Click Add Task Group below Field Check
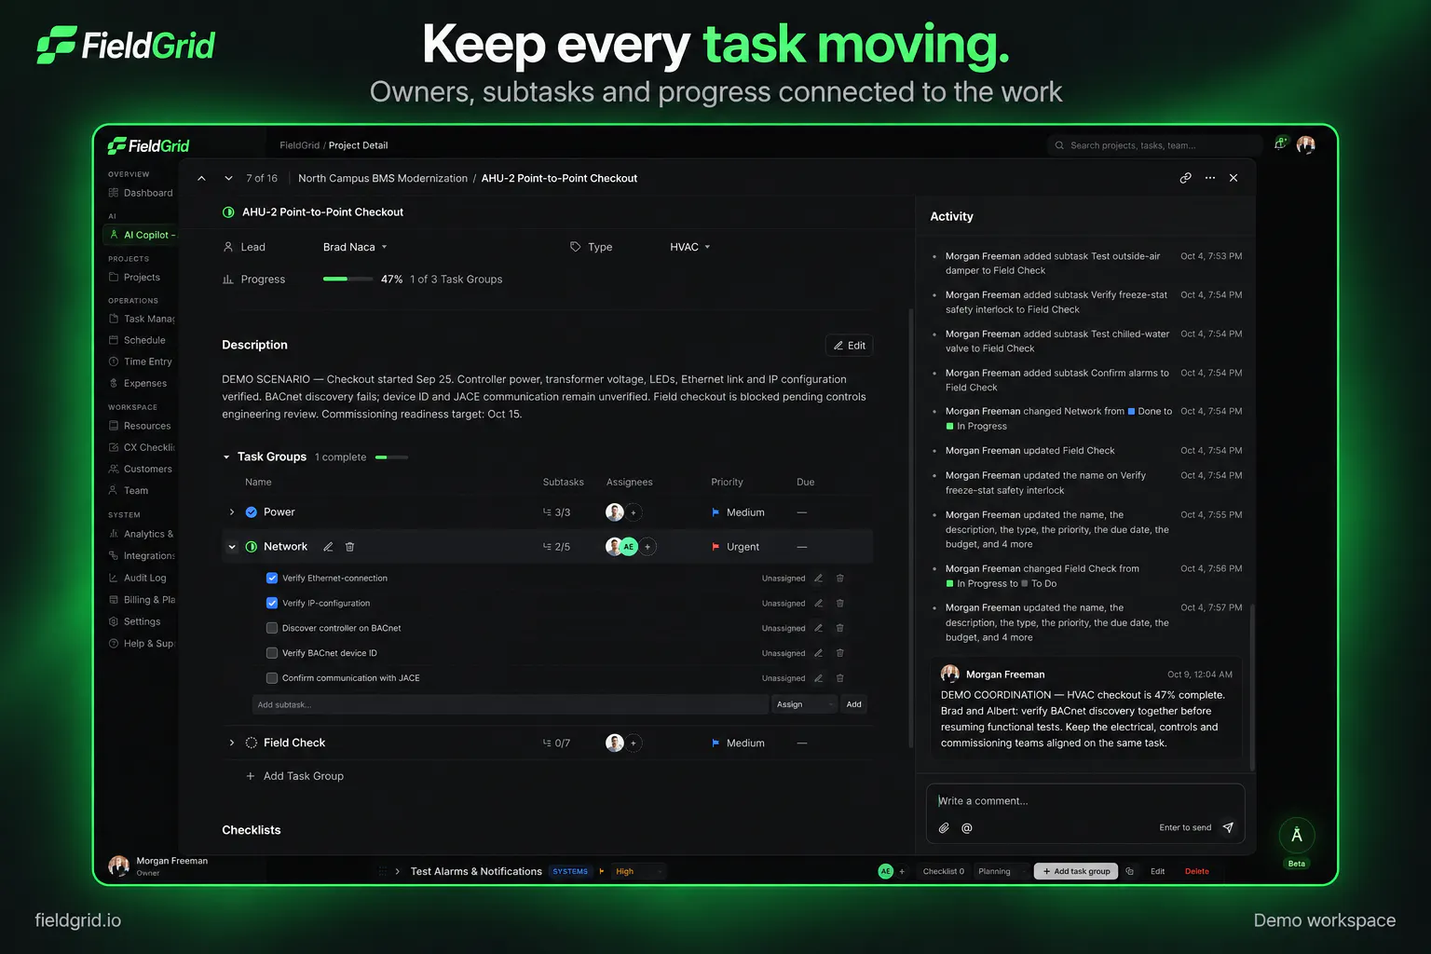The image size is (1431, 954). point(294,776)
